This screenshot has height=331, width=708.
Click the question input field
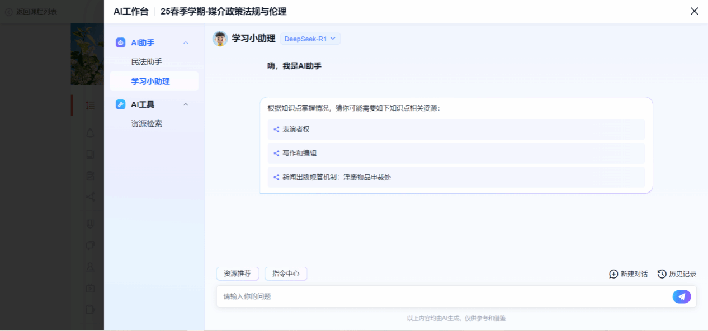click(442, 296)
